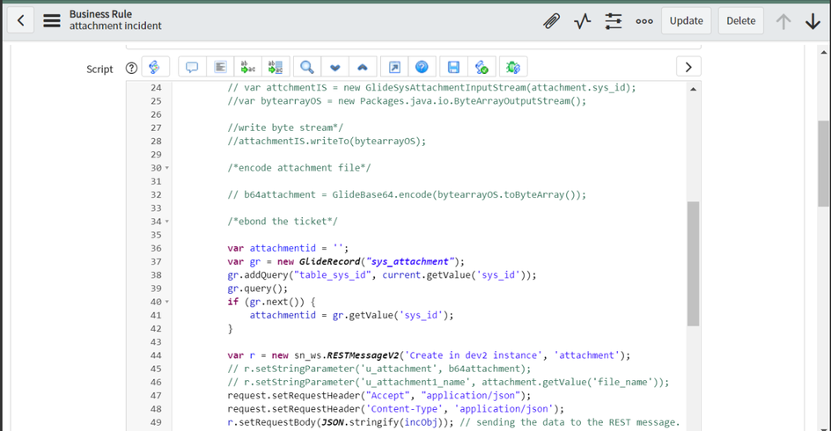Open the script debugger bug icon
Viewport: 831px width, 431px height.
click(x=513, y=67)
